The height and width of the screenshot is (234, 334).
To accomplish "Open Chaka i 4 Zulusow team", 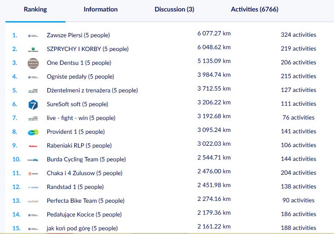I will (x=85, y=173).
